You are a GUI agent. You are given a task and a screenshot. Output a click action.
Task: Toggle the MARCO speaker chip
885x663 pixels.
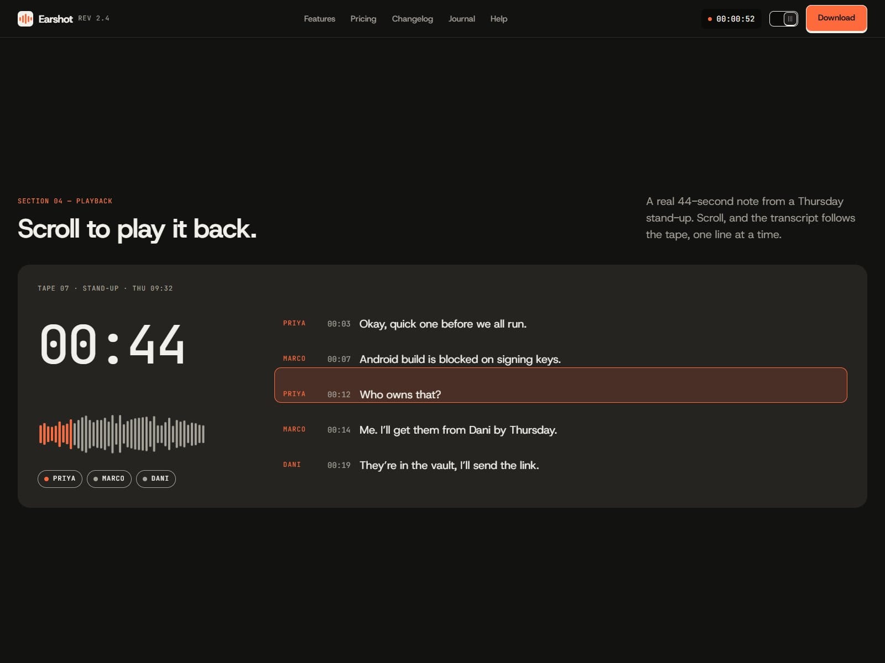[109, 478]
